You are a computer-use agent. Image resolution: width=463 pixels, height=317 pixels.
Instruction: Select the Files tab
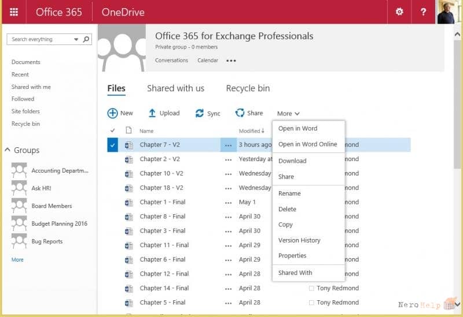pyautogui.click(x=116, y=88)
